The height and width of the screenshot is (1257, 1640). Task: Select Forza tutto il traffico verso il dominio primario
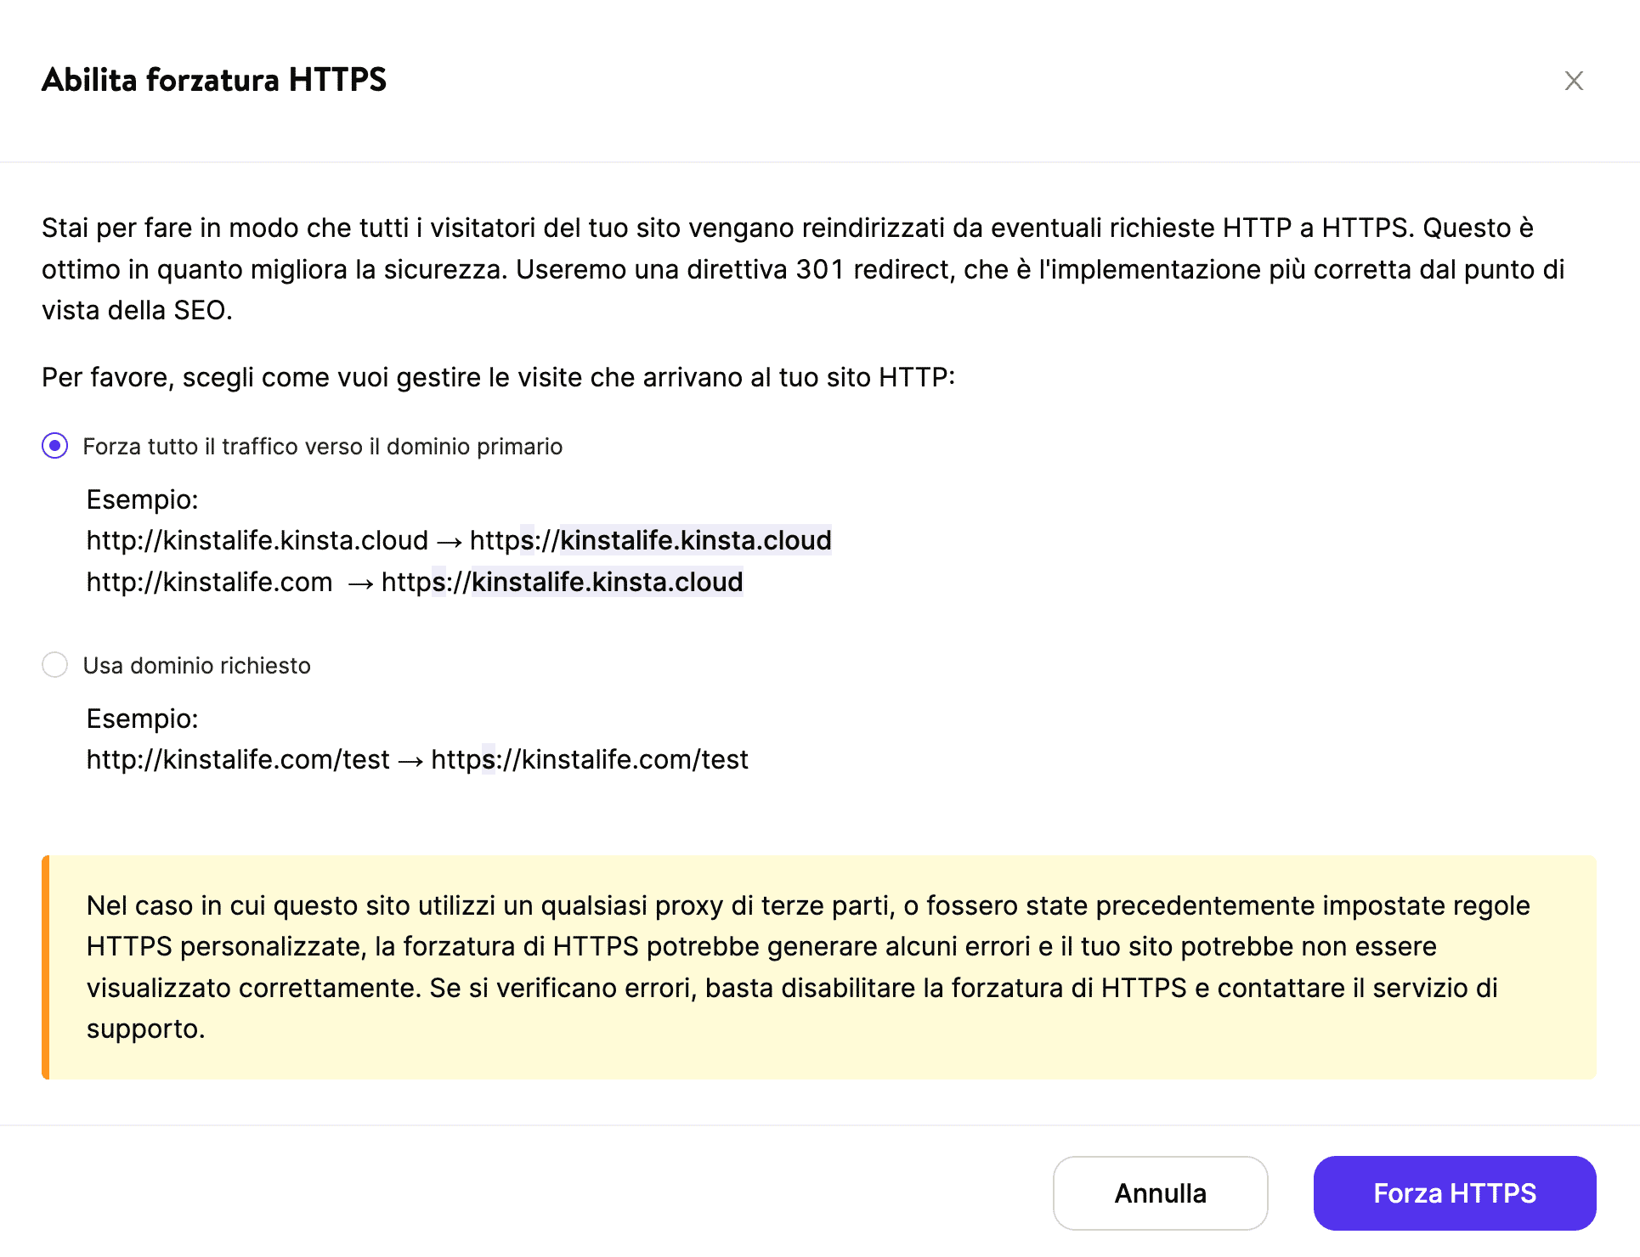coord(54,445)
